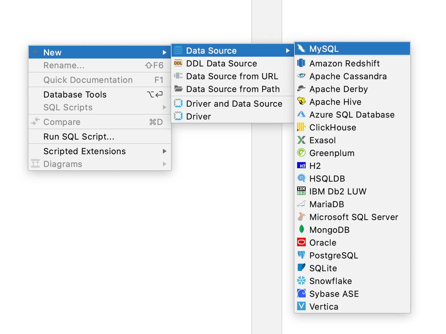The image size is (446, 334).
Task: Click the Data Source from Path folder icon
Action: [x=178, y=89]
